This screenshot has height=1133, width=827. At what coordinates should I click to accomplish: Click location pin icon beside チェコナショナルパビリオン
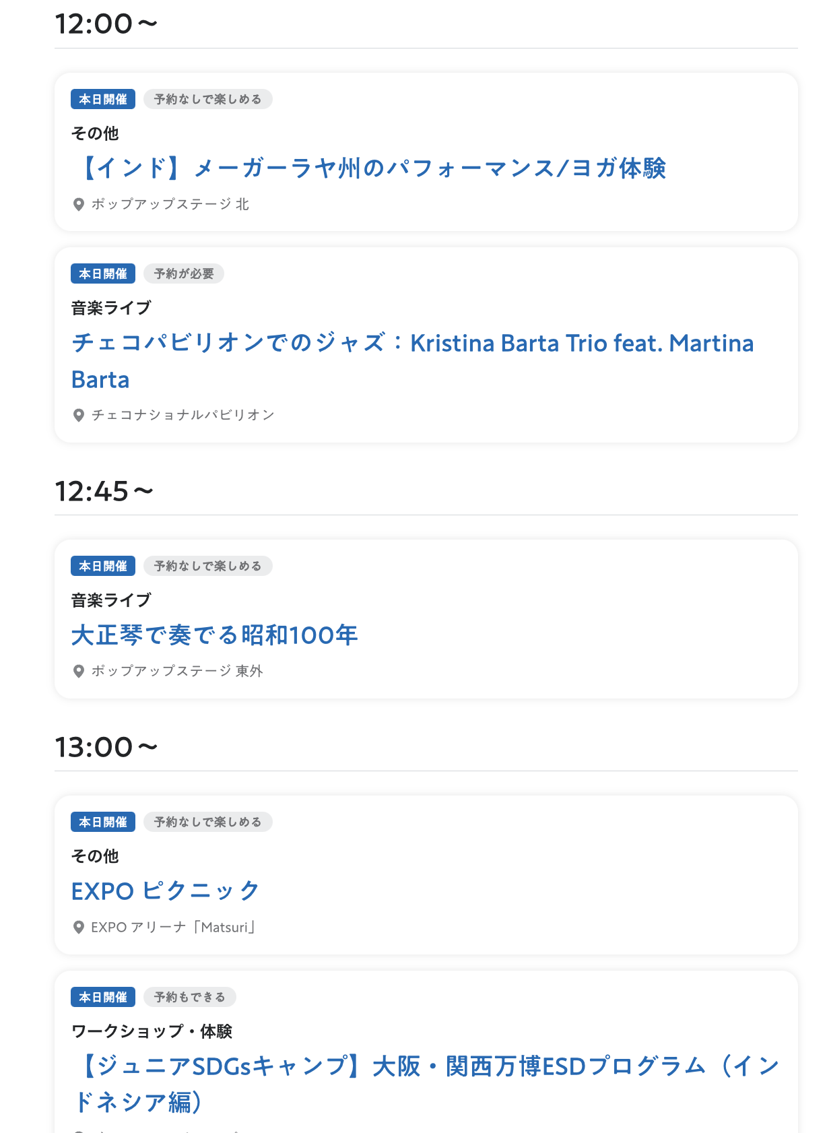point(78,415)
